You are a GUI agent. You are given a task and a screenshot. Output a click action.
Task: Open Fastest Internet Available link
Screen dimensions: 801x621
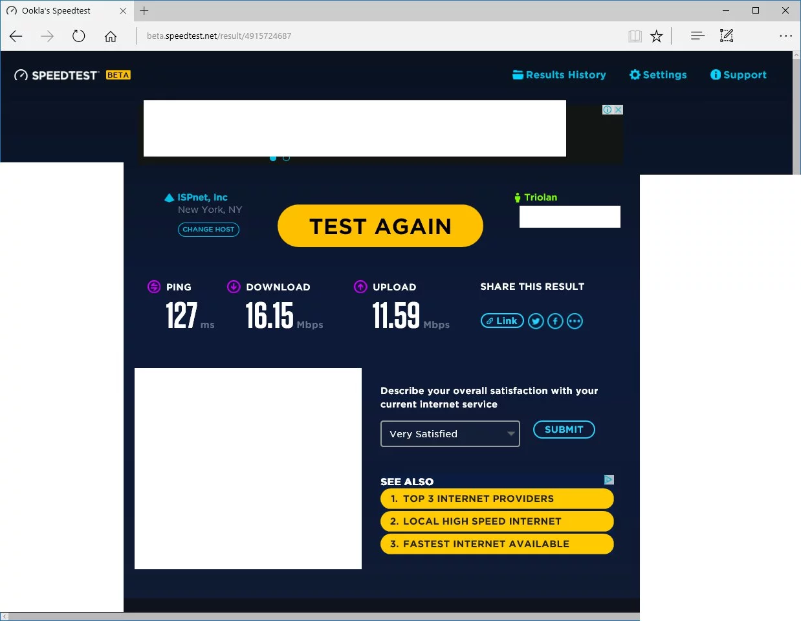point(497,544)
